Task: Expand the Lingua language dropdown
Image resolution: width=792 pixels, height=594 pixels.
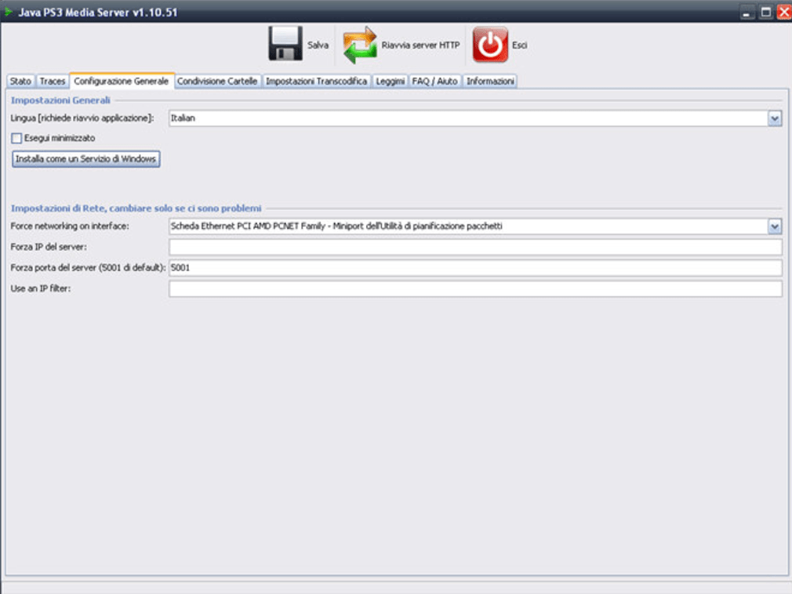Action: (775, 118)
